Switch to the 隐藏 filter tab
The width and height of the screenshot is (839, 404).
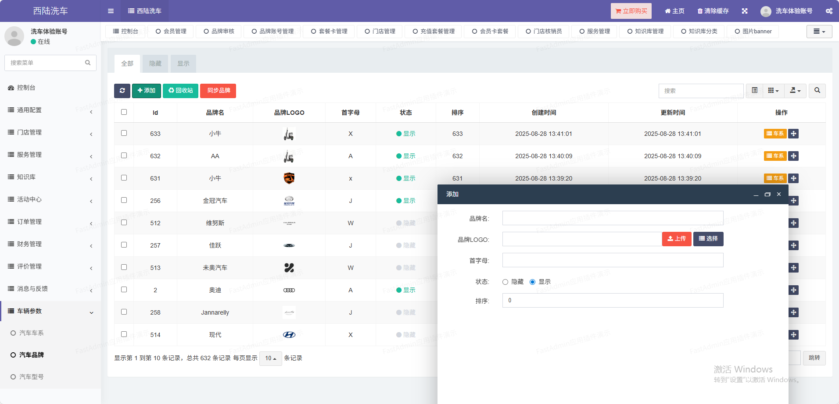tap(155, 64)
